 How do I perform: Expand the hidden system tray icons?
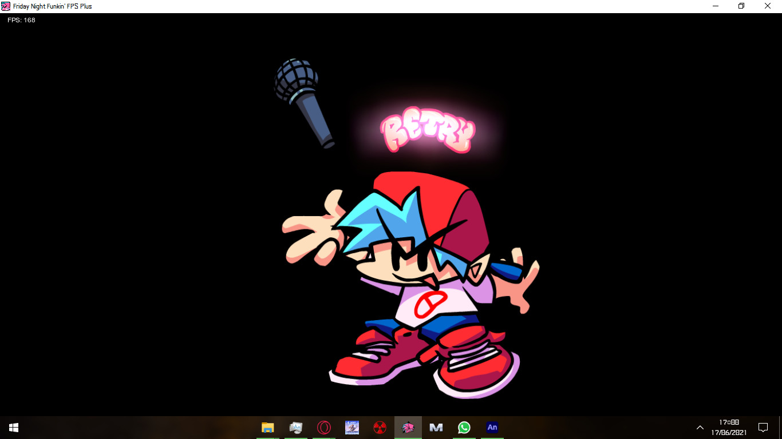click(x=700, y=427)
